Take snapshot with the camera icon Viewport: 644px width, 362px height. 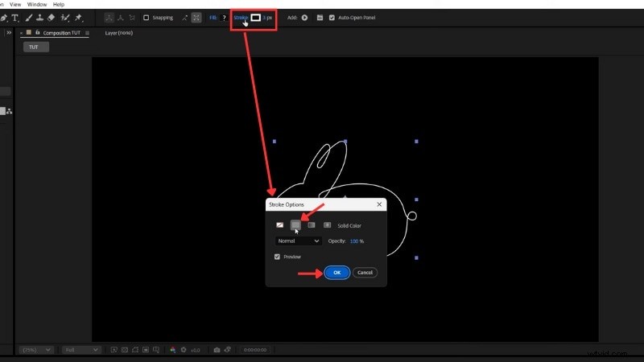217,350
